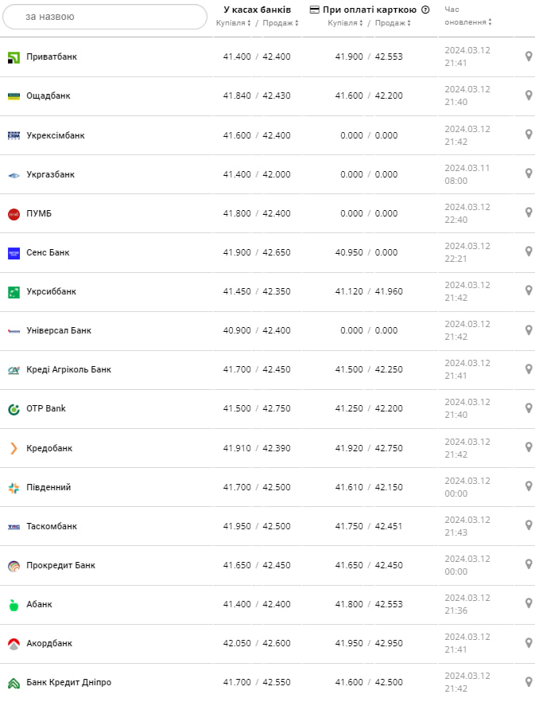535x702 pixels.
Task: Select the OTP Bank logo icon
Action: [x=14, y=409]
